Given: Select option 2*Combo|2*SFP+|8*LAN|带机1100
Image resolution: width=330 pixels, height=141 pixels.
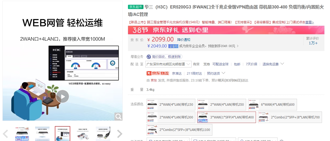Looking at the screenshot, I should click(179, 130).
